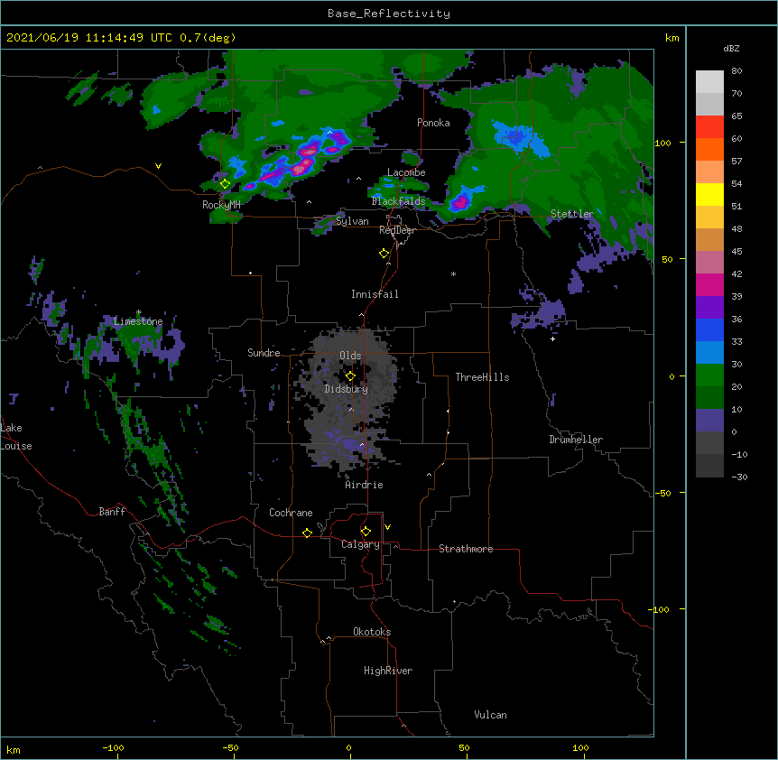Click the Blackfalds city label

point(398,201)
